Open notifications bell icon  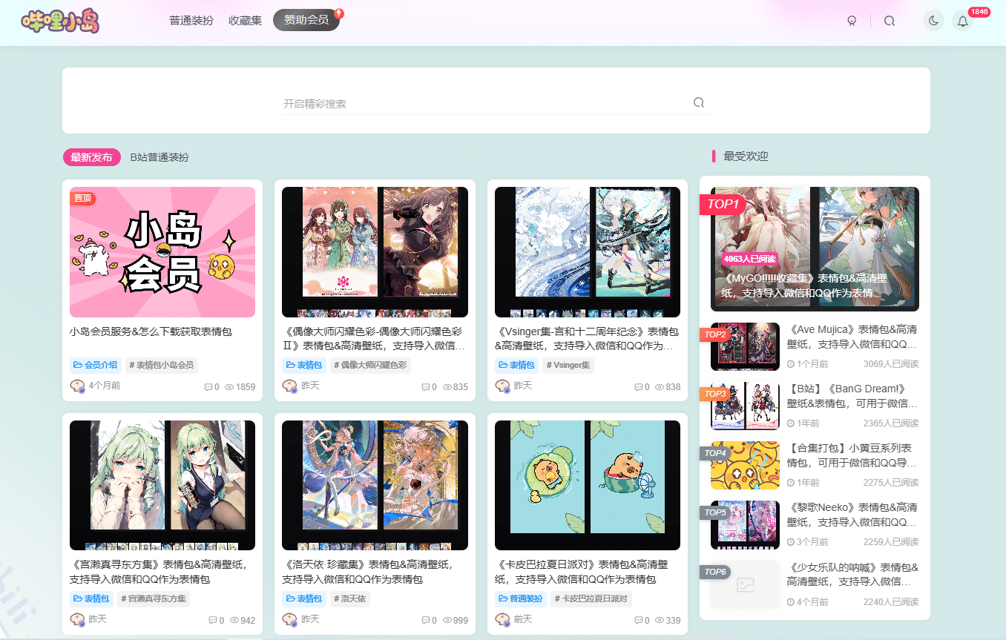tap(963, 21)
